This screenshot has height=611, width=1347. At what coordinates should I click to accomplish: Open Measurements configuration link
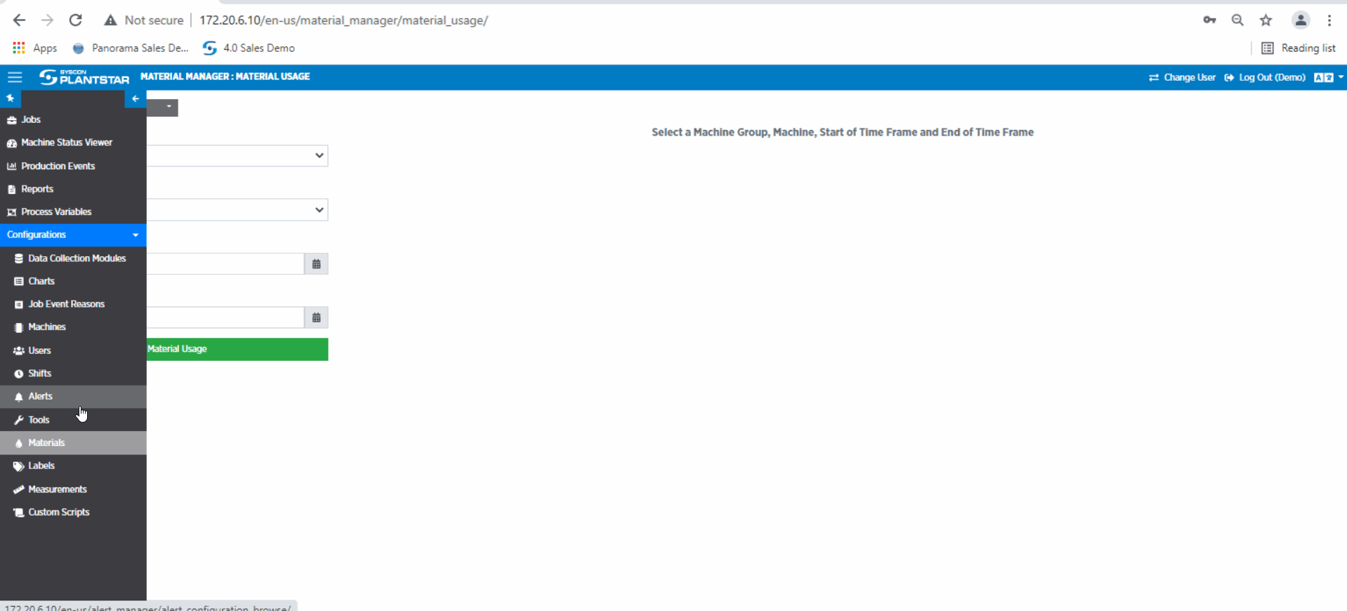click(73, 489)
